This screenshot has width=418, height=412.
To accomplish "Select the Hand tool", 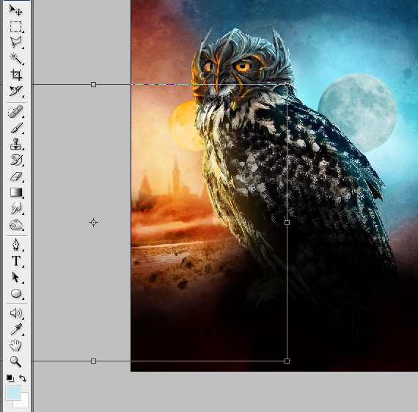I will (15, 345).
